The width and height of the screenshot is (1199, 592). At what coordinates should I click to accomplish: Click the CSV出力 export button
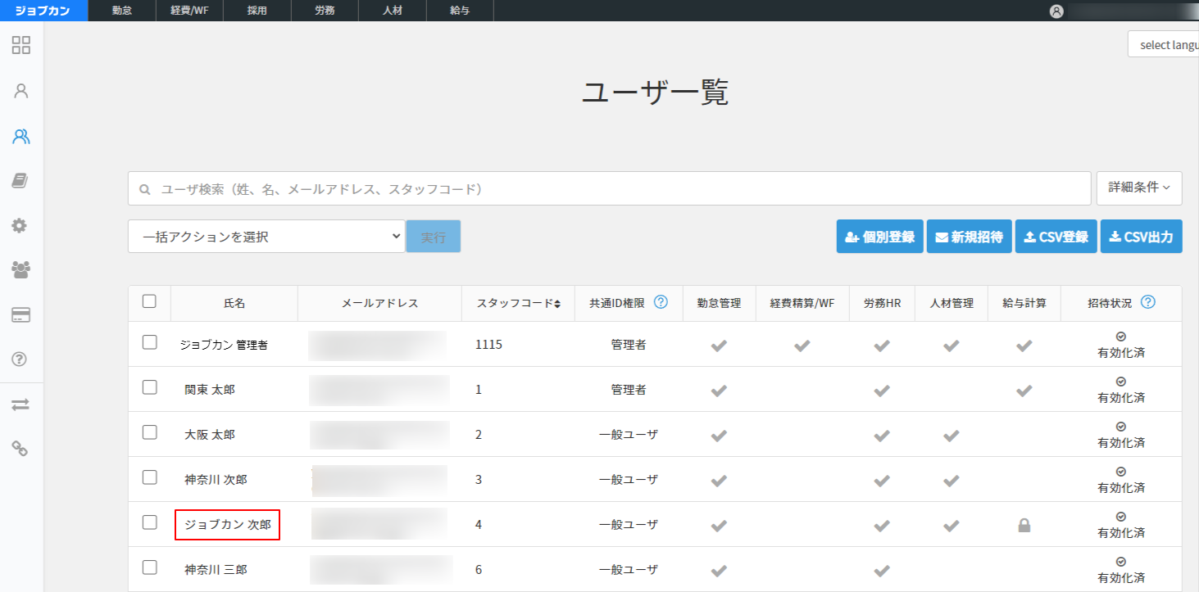(x=1141, y=237)
